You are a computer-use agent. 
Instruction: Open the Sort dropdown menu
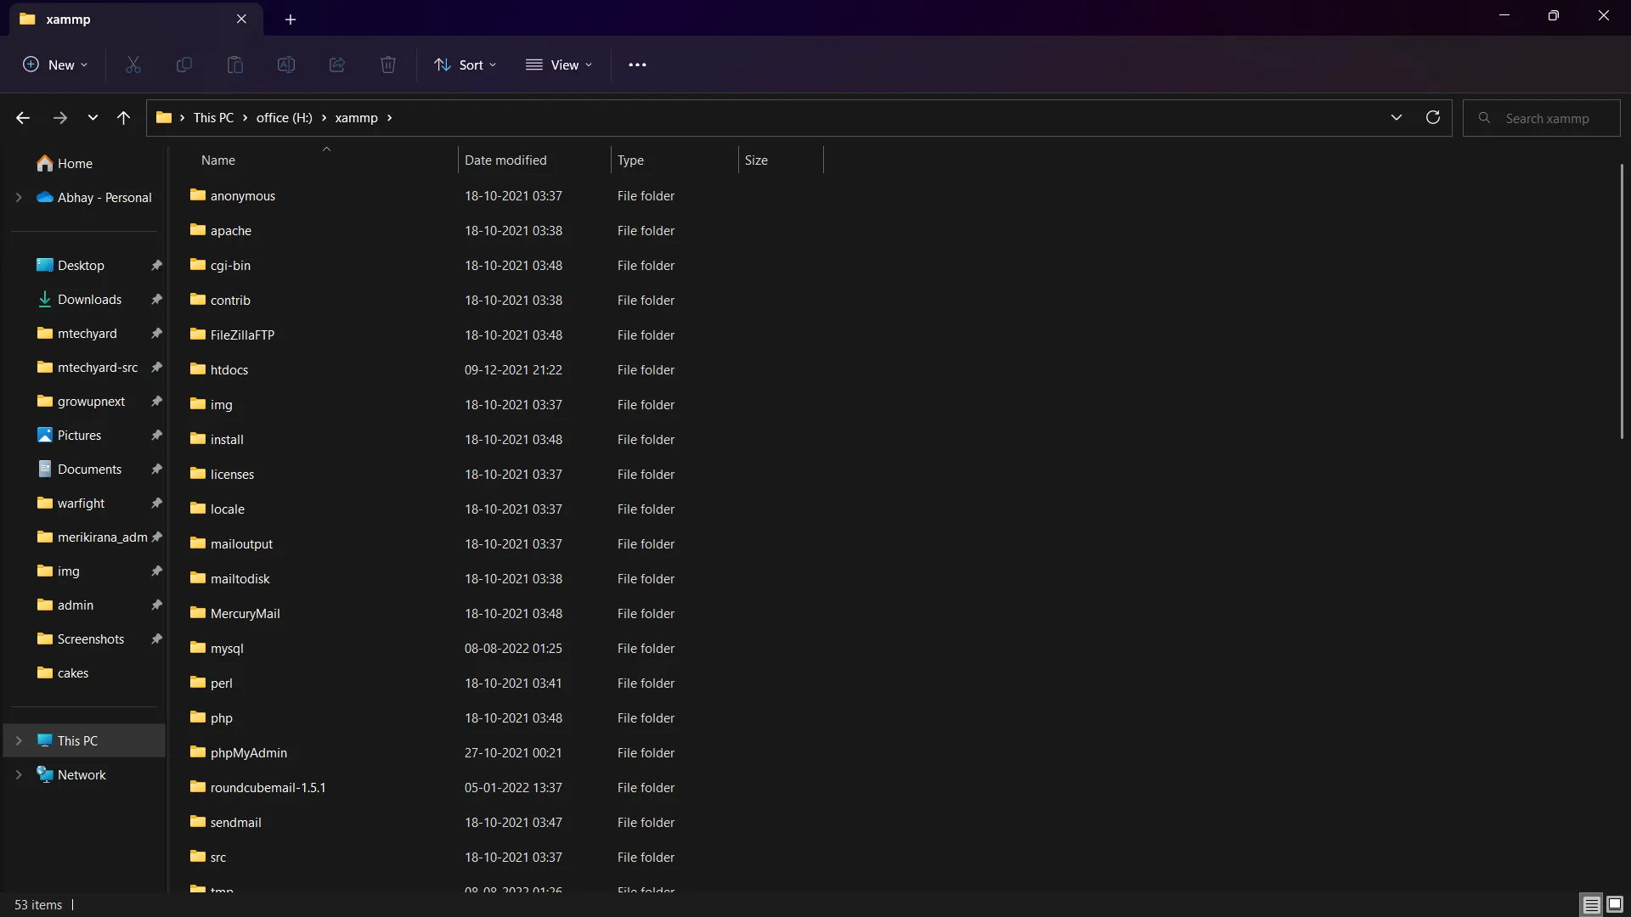(x=466, y=65)
